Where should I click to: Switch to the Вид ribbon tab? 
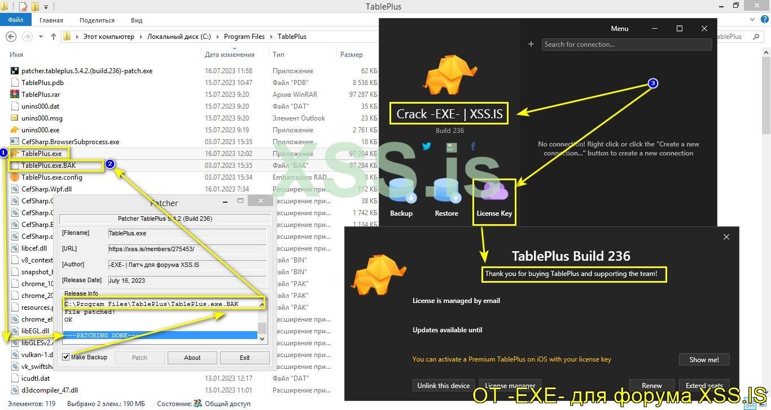(x=137, y=20)
